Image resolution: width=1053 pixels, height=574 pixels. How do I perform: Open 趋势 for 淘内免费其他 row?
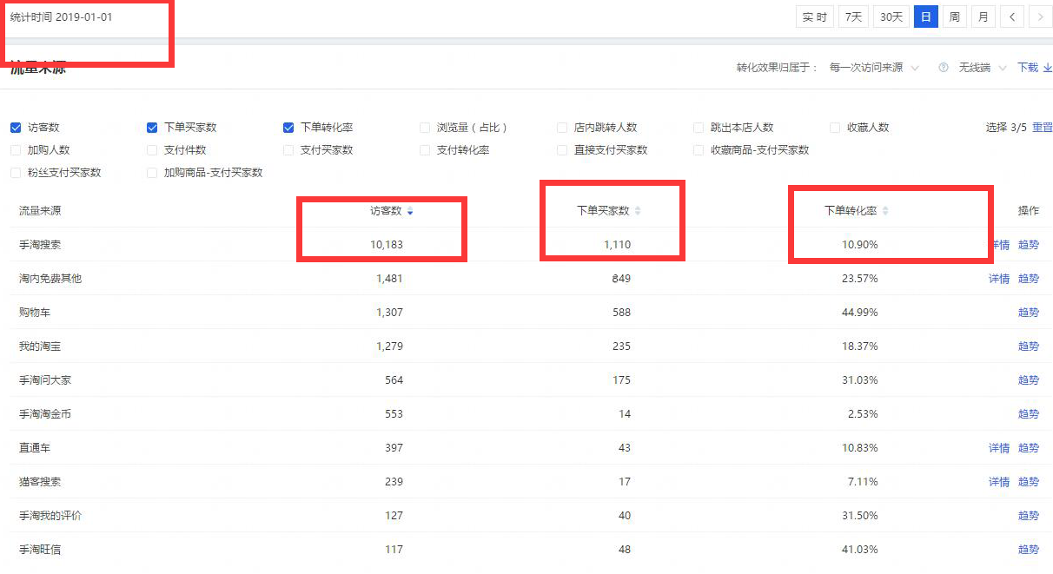point(1029,279)
